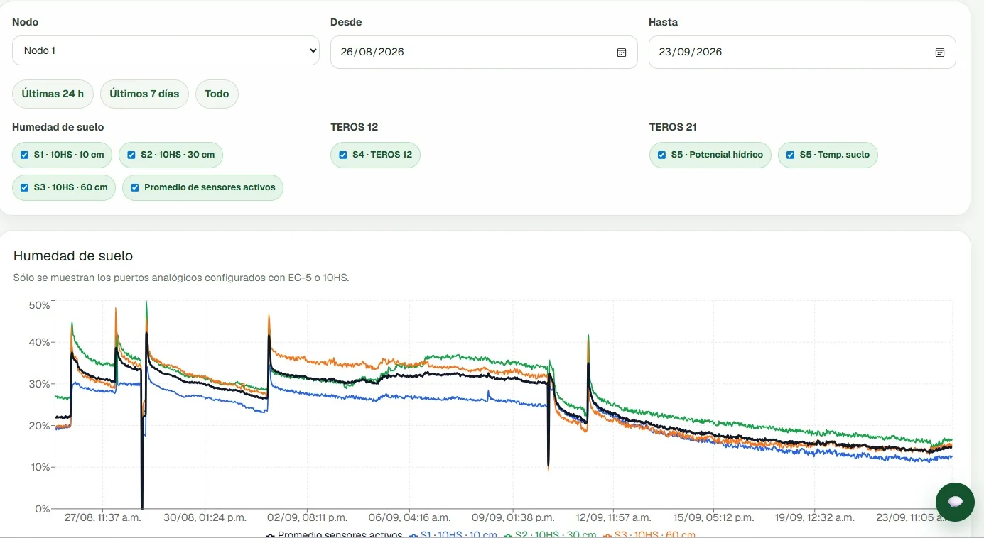Click the 09/09, 01:38 p.m. axis label
This screenshot has width=984, height=538.
click(x=512, y=517)
